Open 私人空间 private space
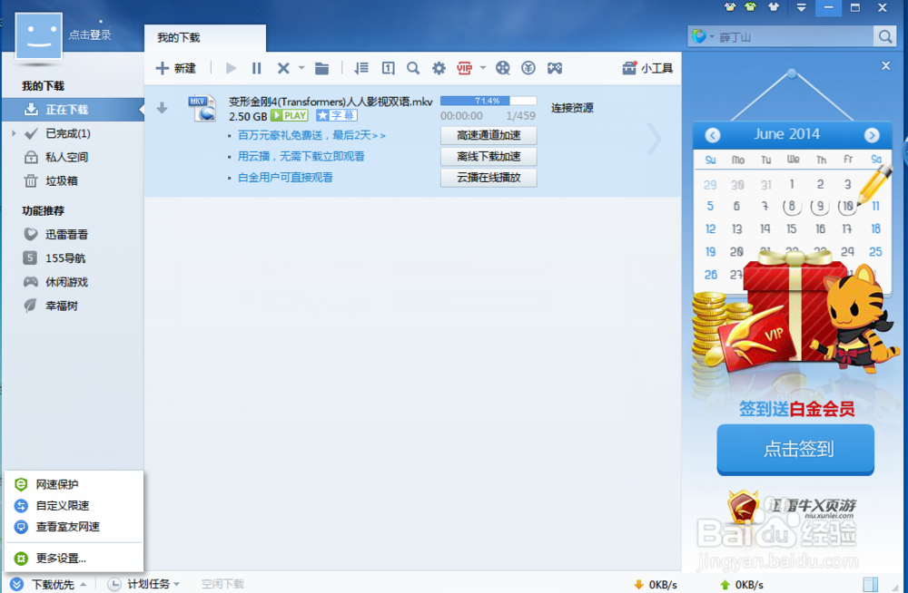Screen dimensions: 908x593 click(66, 158)
